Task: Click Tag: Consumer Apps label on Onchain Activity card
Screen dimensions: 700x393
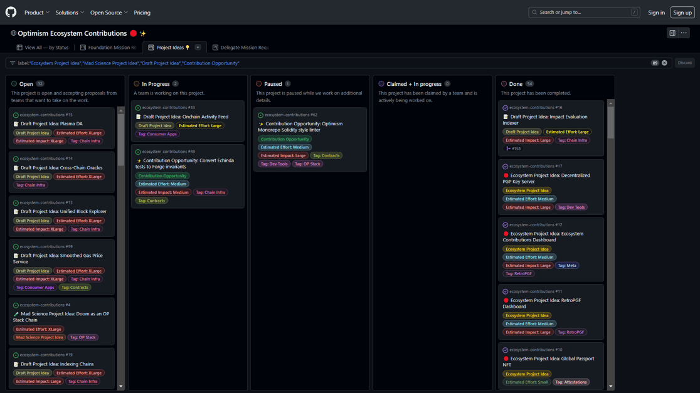Action: click(157, 134)
